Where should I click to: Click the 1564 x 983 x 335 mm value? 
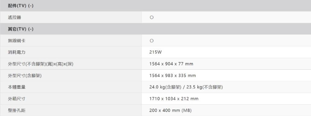click(x=172, y=76)
